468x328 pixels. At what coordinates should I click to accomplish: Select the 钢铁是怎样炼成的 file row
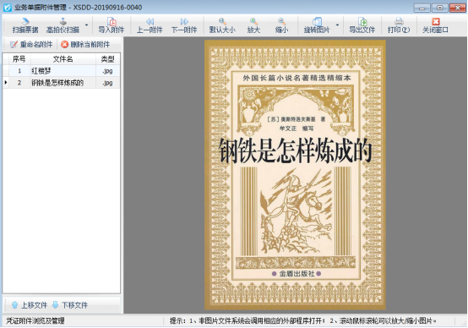tap(62, 83)
